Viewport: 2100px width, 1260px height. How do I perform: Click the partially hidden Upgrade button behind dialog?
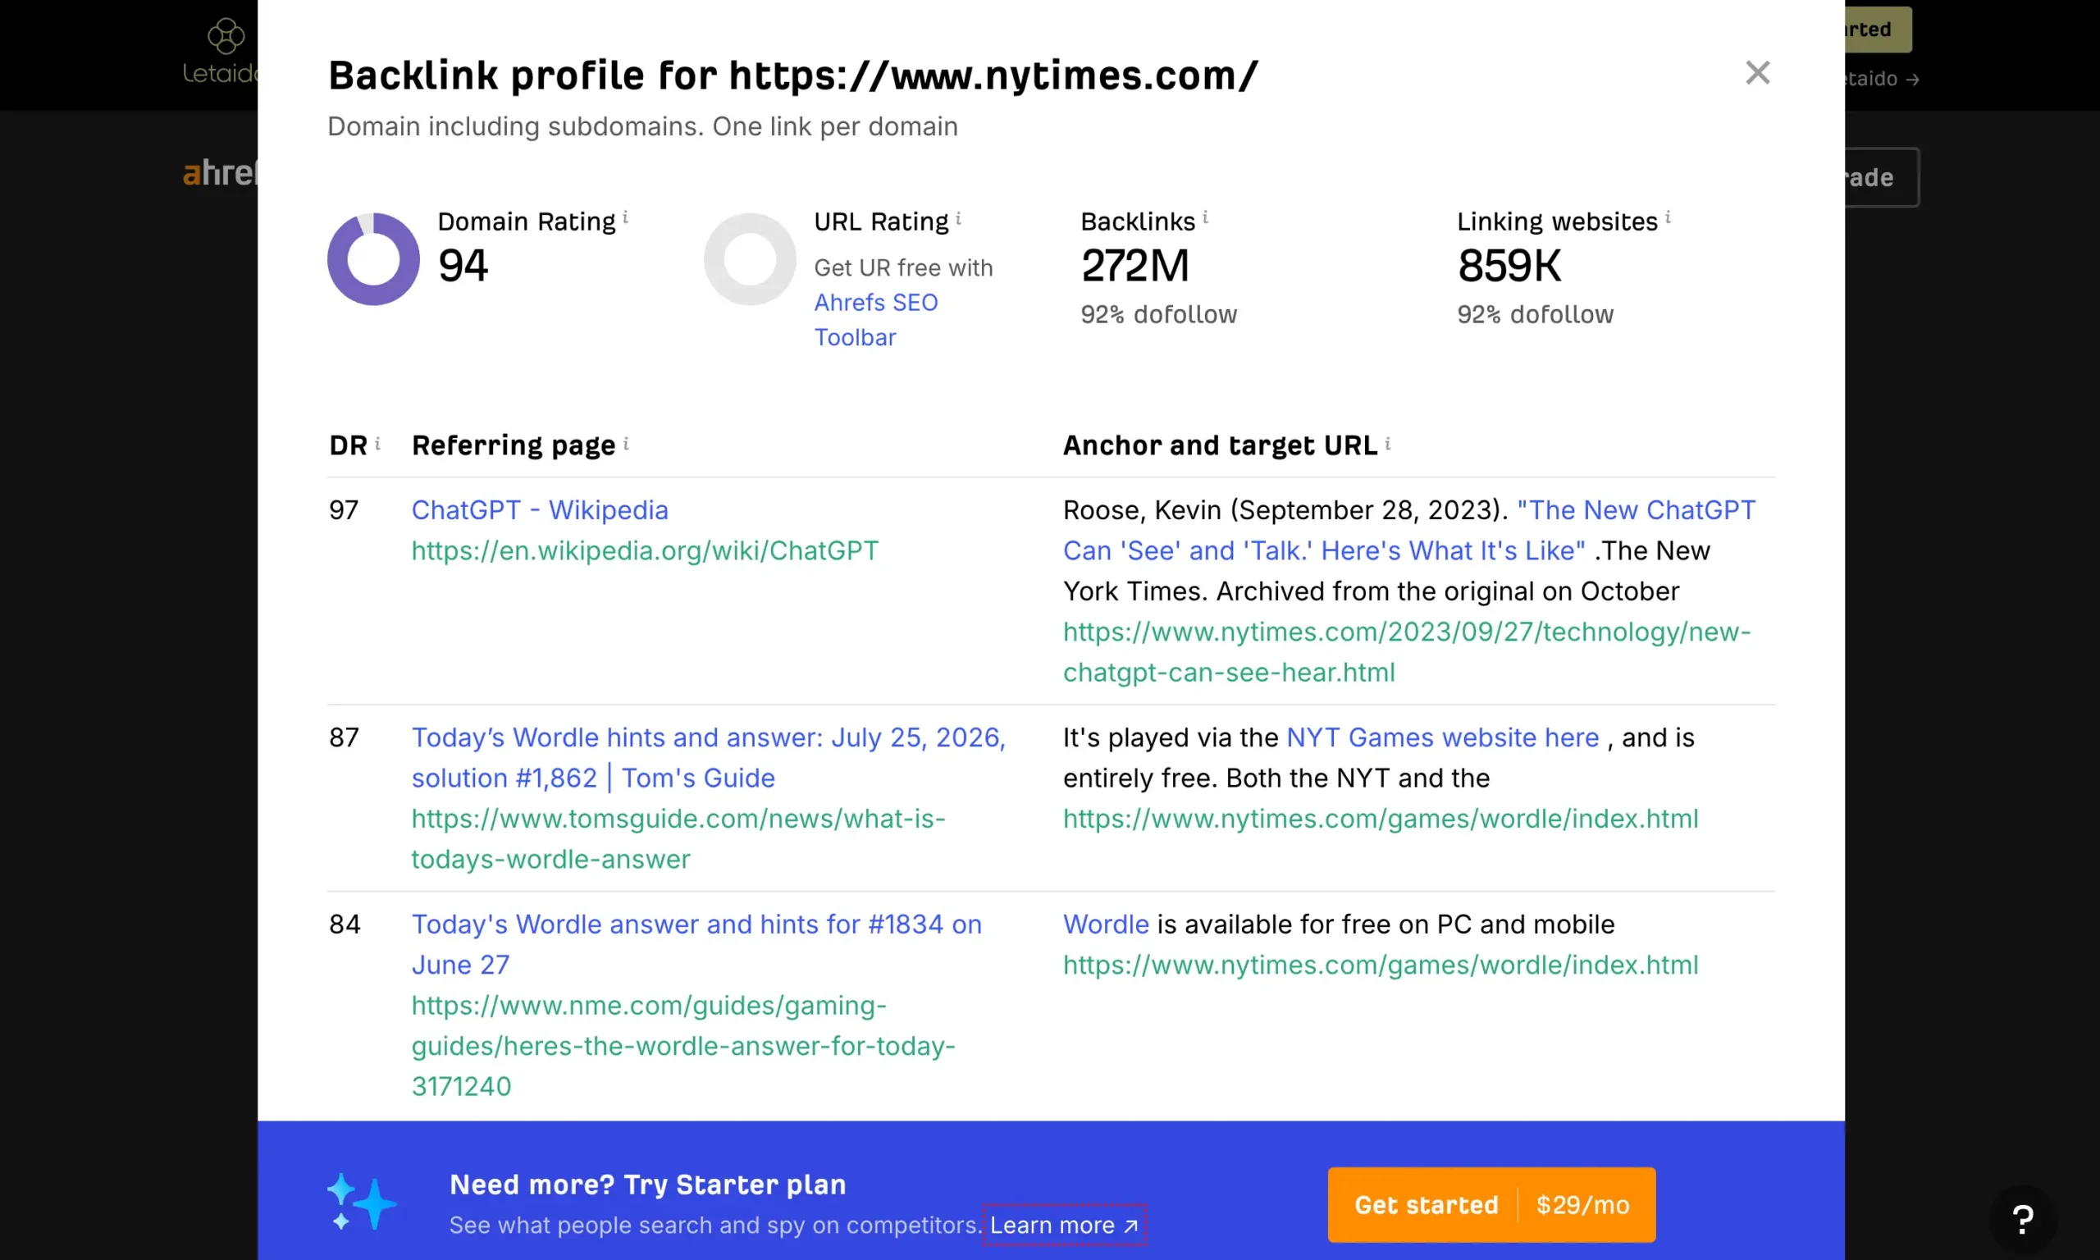pyautogui.click(x=1881, y=177)
